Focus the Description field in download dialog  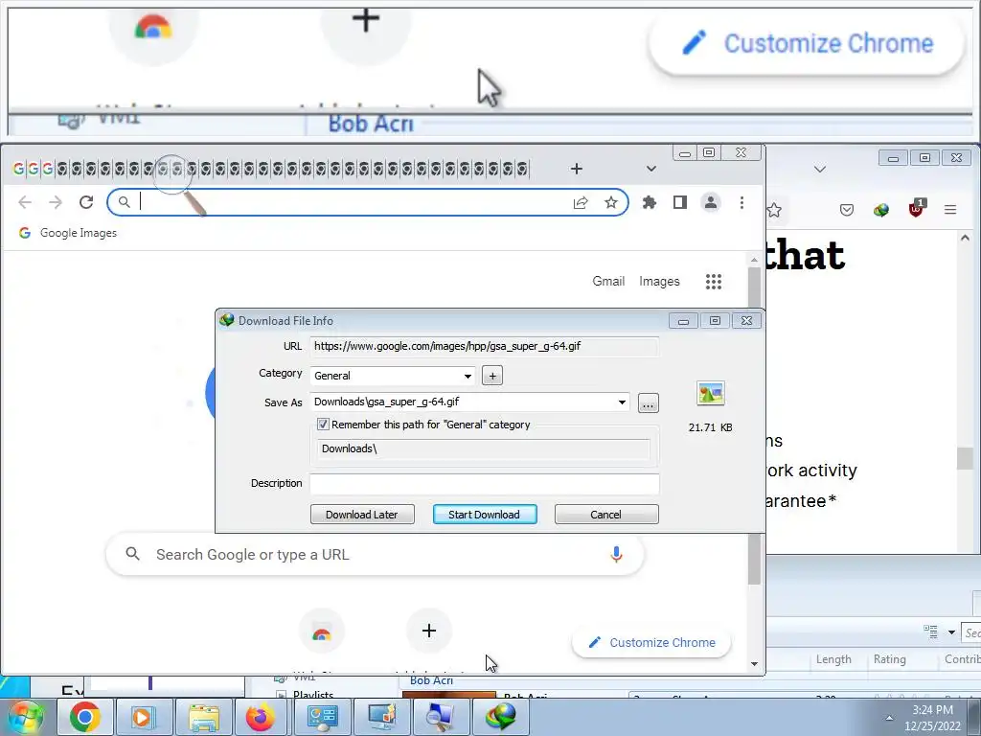(x=484, y=483)
